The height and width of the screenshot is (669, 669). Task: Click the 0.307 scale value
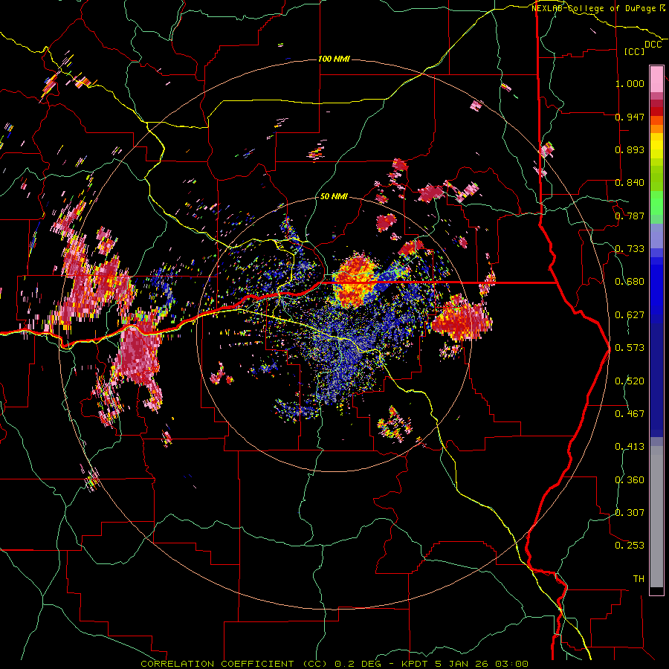point(630,513)
